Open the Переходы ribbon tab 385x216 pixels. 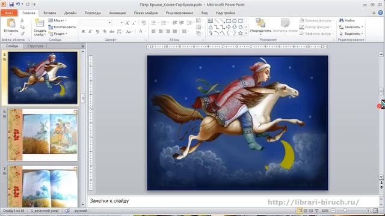pos(93,13)
